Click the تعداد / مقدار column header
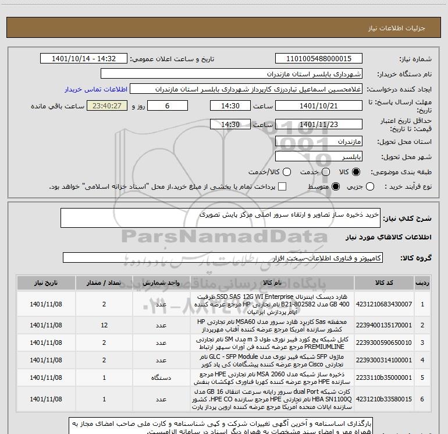The width and height of the screenshot is (448, 434). click(104, 283)
